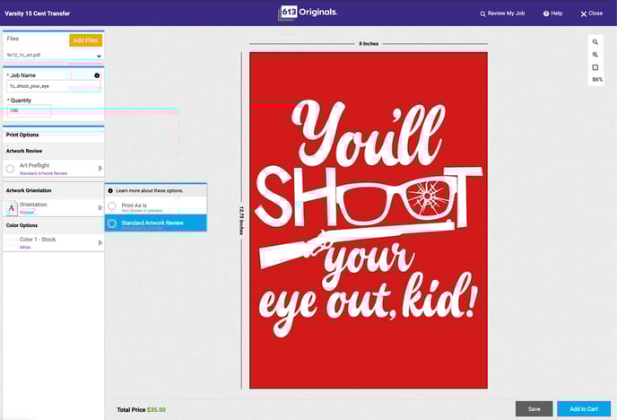Click the 86% zoom level text
The width and height of the screenshot is (617, 420).
tap(597, 80)
